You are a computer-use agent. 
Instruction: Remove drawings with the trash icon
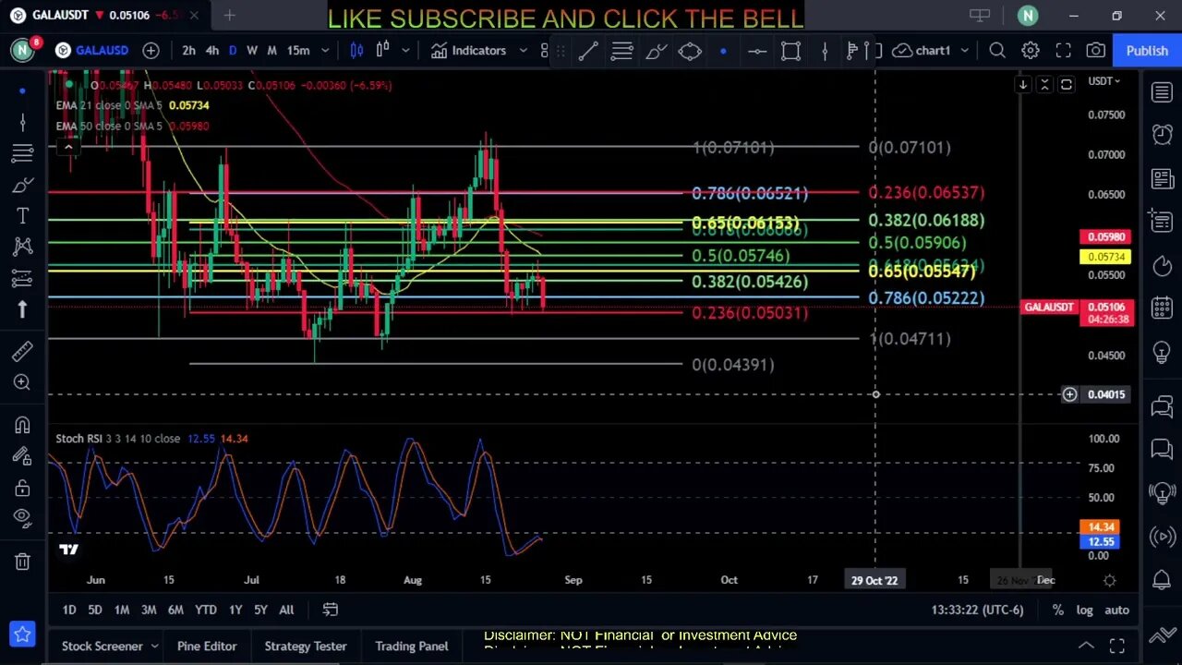[x=22, y=562]
